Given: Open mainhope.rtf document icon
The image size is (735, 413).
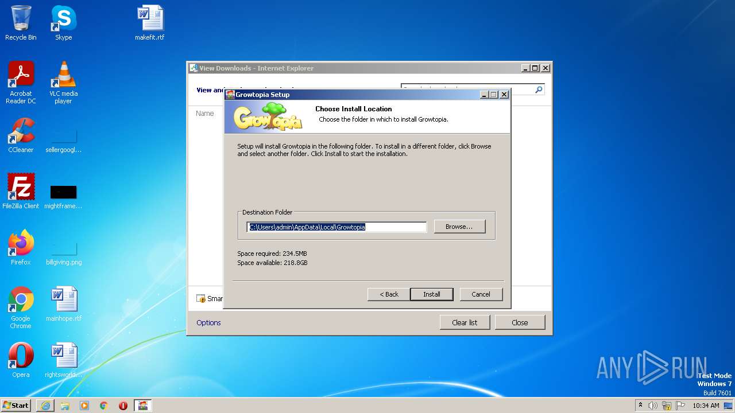Looking at the screenshot, I should tap(63, 303).
